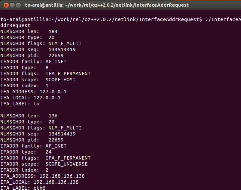Click the first seq number 134514419
This screenshot has height=190, width=241.
point(62,50)
